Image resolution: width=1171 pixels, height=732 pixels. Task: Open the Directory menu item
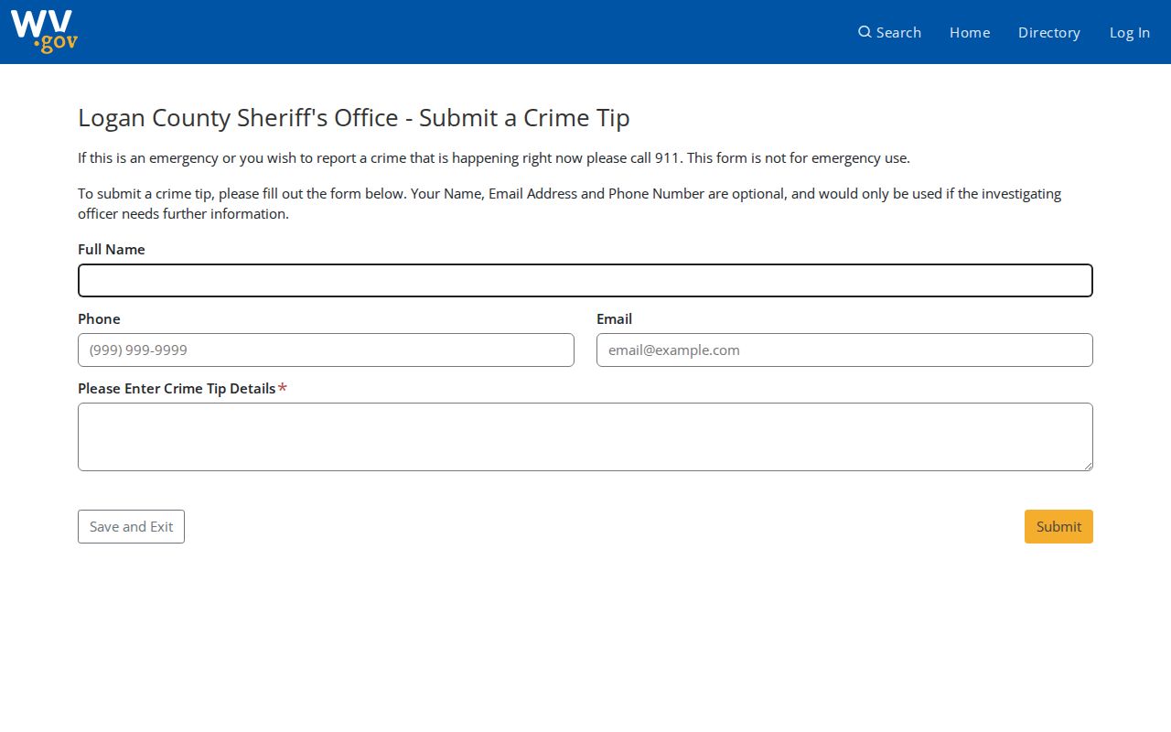(1049, 32)
